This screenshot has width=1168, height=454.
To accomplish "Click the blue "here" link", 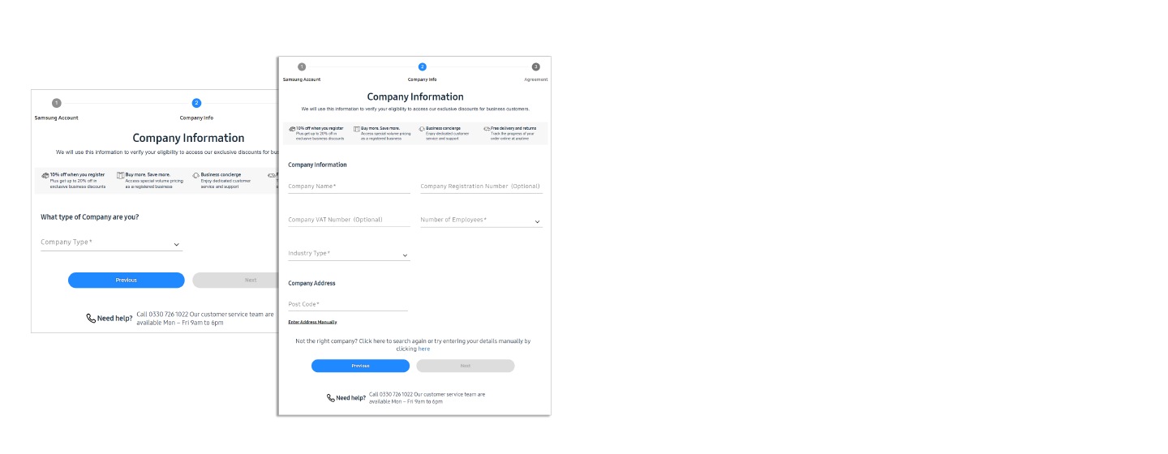I will tap(424, 349).
